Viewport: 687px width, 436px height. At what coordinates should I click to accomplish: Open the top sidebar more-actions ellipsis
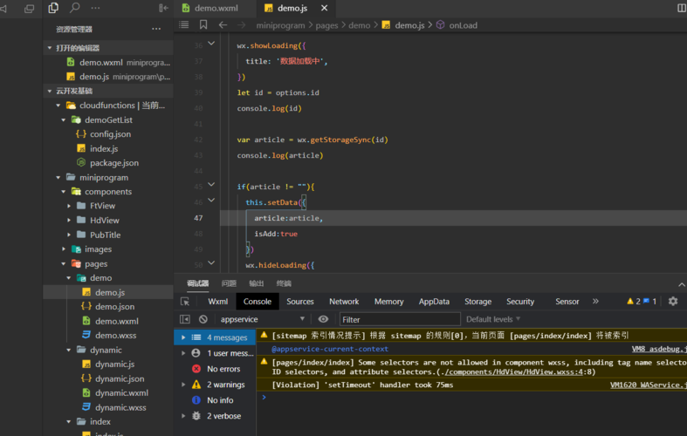95,8
